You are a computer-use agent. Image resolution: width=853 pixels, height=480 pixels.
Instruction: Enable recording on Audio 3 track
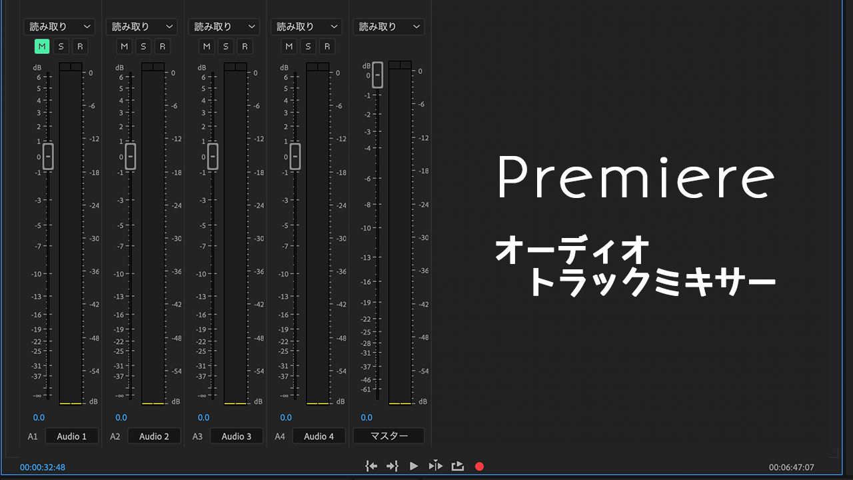click(245, 46)
